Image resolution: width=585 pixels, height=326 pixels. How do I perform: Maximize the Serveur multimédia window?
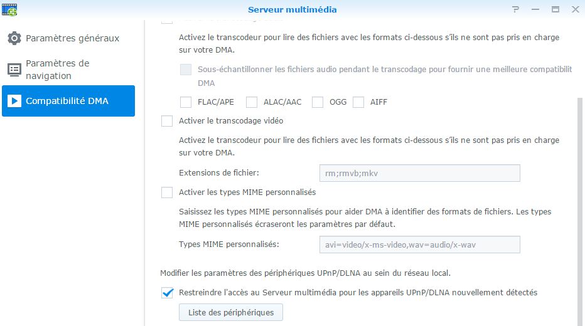coord(555,9)
